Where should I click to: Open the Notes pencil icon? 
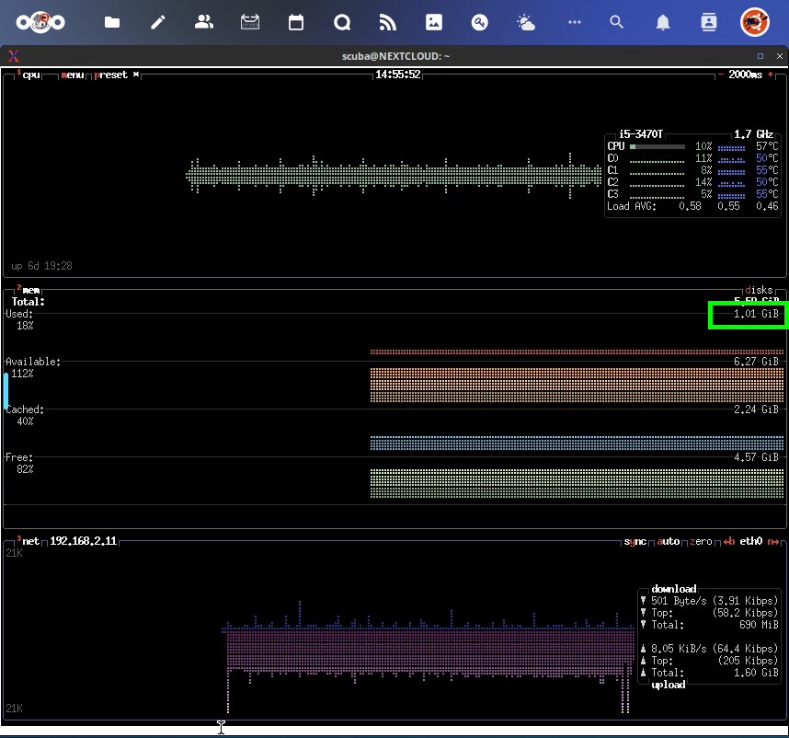click(158, 23)
